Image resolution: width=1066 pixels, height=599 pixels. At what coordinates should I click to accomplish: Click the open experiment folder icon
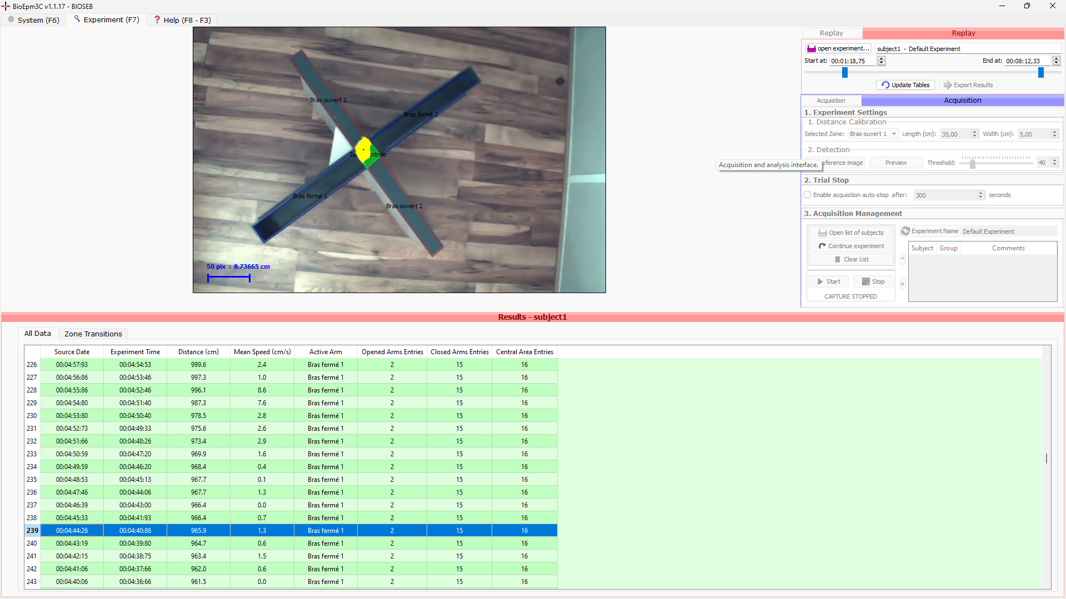coord(811,49)
